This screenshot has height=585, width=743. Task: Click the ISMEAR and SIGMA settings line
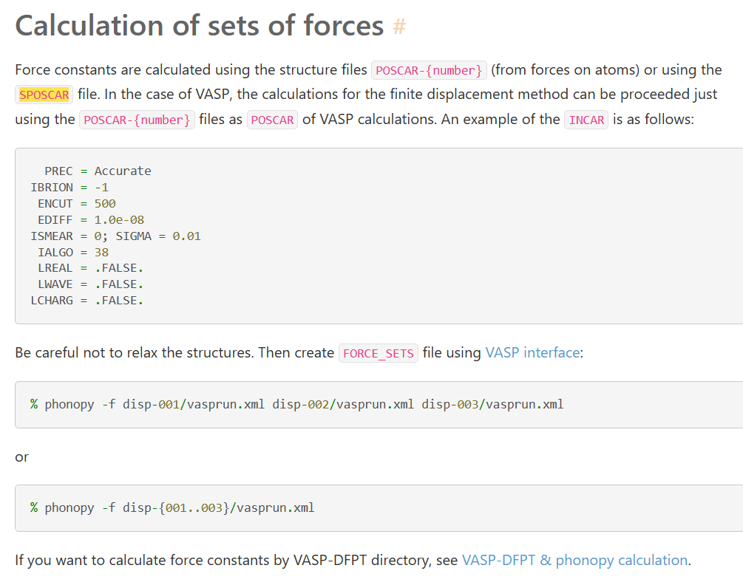tap(115, 236)
